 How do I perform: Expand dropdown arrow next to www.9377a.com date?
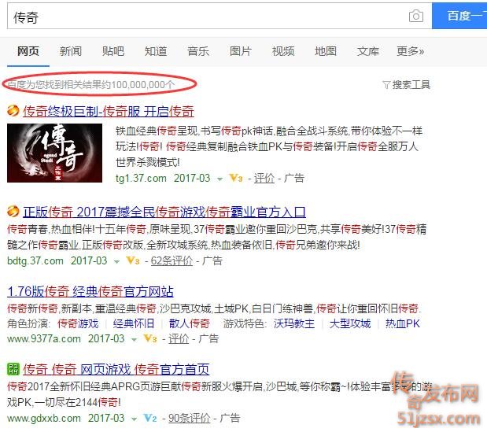[135, 340]
